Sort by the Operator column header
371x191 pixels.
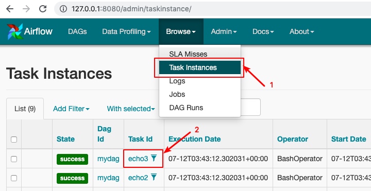(293, 139)
